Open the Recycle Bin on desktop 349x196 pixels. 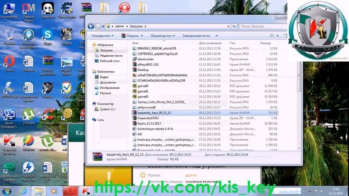pyautogui.click(x=9, y=37)
